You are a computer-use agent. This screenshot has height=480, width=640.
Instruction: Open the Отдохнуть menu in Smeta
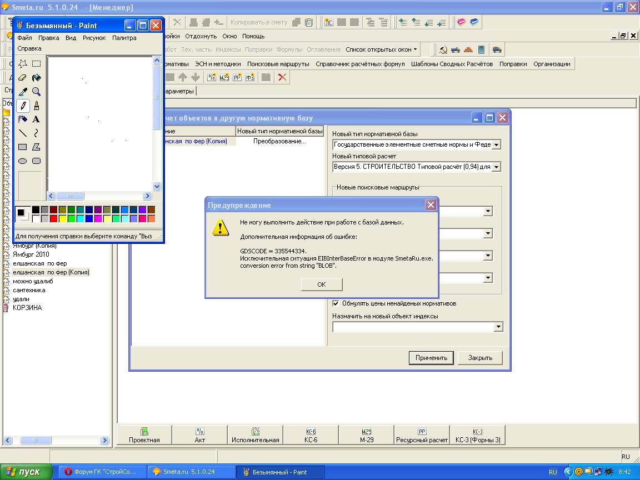tap(201, 36)
